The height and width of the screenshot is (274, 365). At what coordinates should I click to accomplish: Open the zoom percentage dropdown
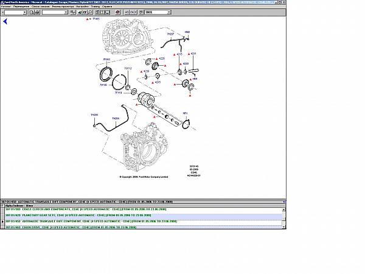pos(169,12)
